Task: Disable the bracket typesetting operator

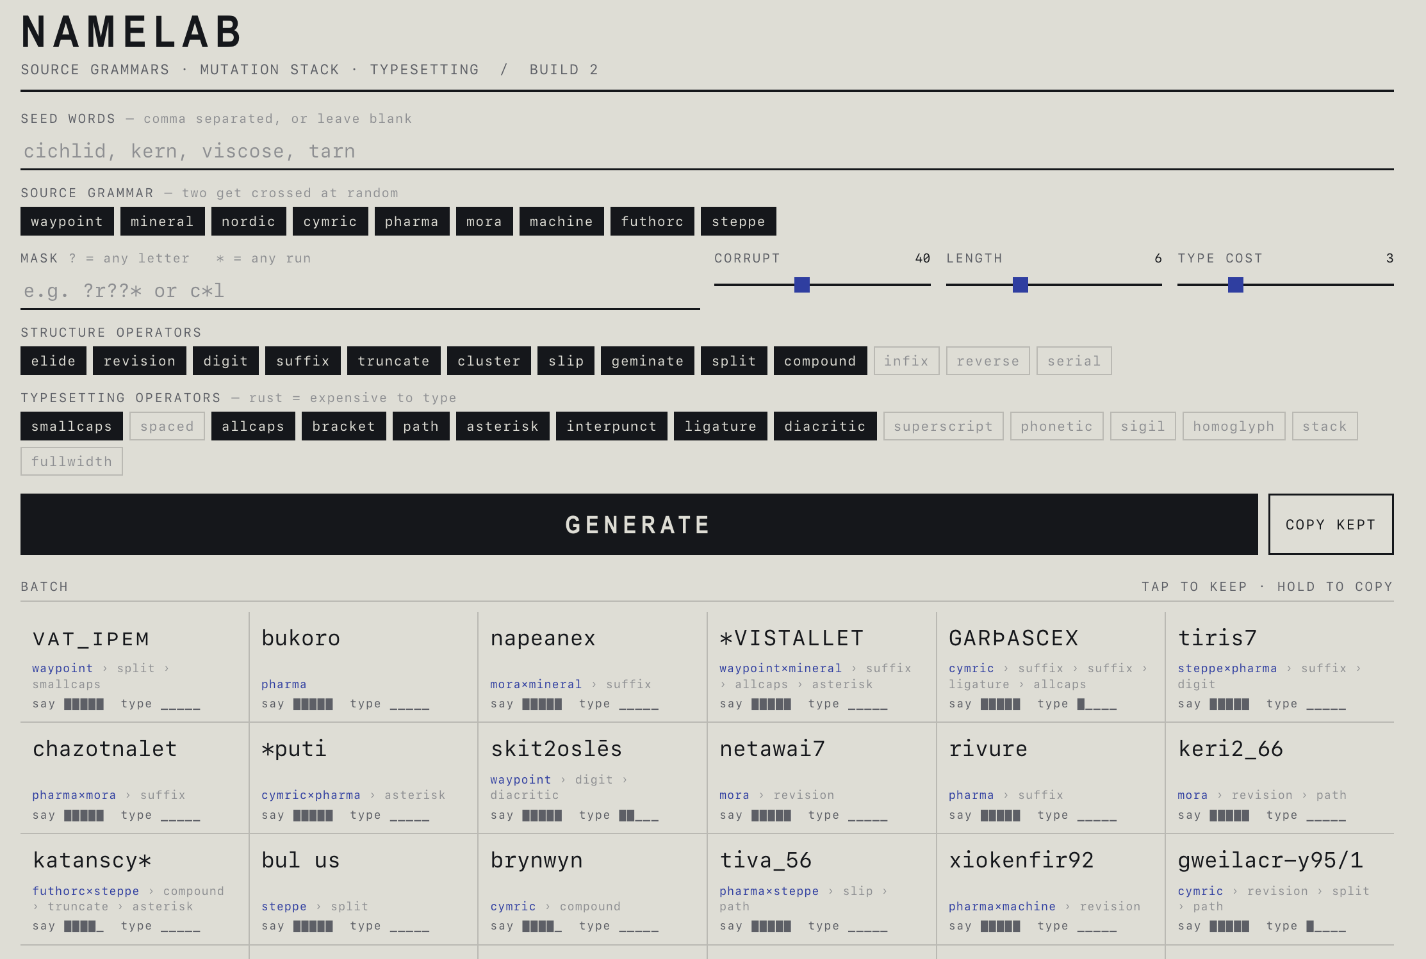Action: [344, 426]
